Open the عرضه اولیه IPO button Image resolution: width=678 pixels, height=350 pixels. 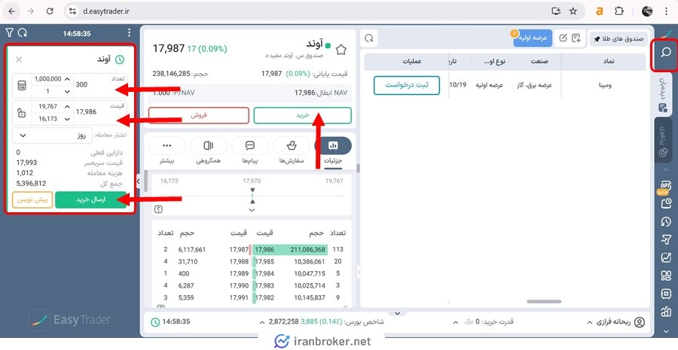(x=533, y=38)
